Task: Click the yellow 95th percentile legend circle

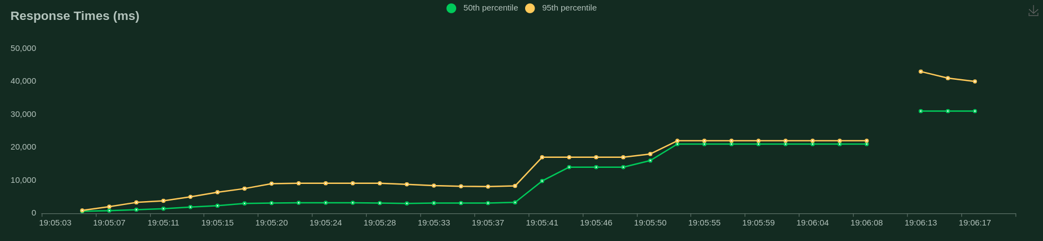Action: pyautogui.click(x=530, y=8)
